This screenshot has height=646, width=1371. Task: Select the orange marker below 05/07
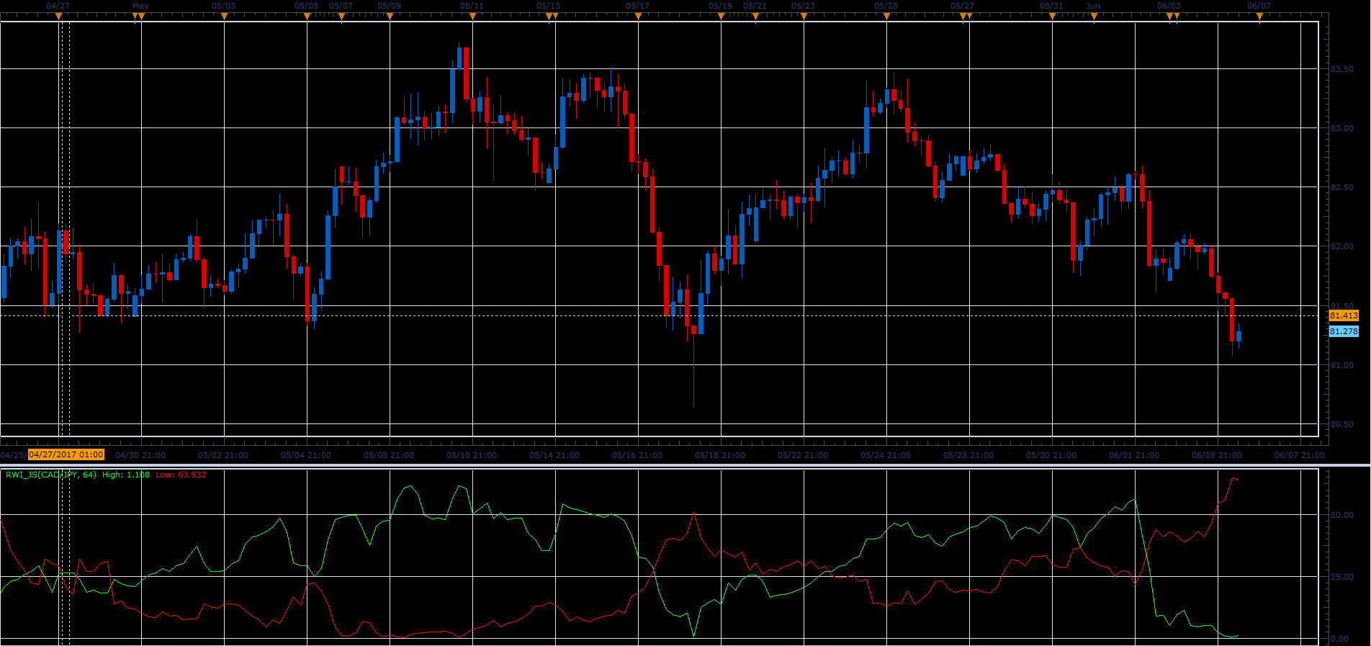point(341,16)
